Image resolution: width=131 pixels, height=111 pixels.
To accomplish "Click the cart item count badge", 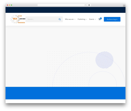I will pos(101,18).
